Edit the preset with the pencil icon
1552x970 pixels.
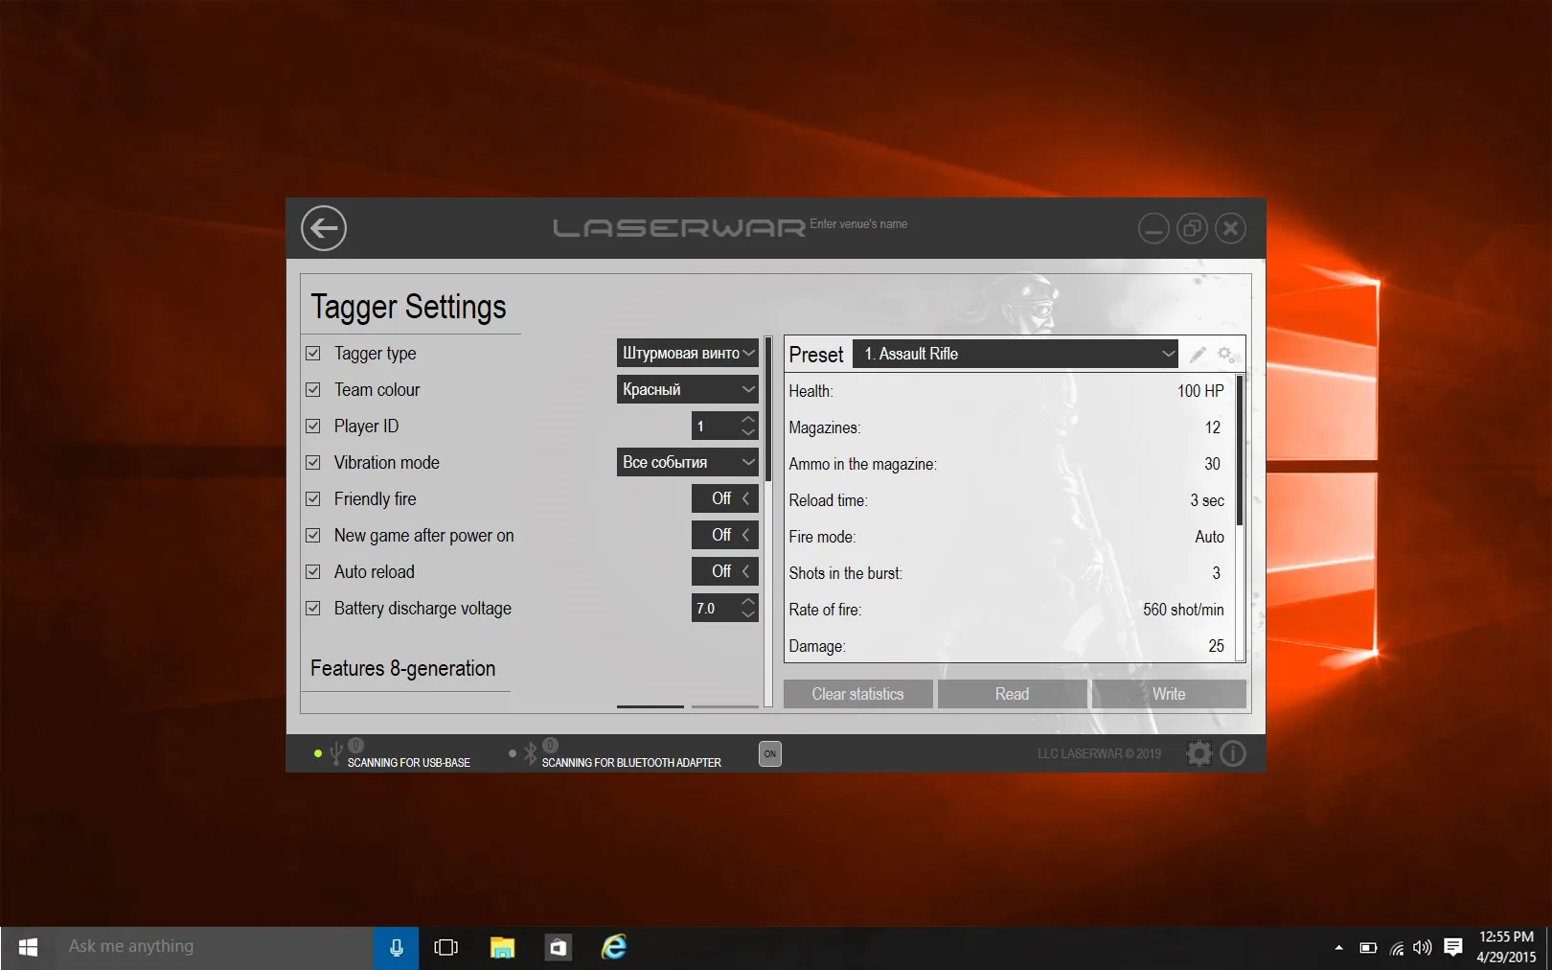pyautogui.click(x=1198, y=355)
